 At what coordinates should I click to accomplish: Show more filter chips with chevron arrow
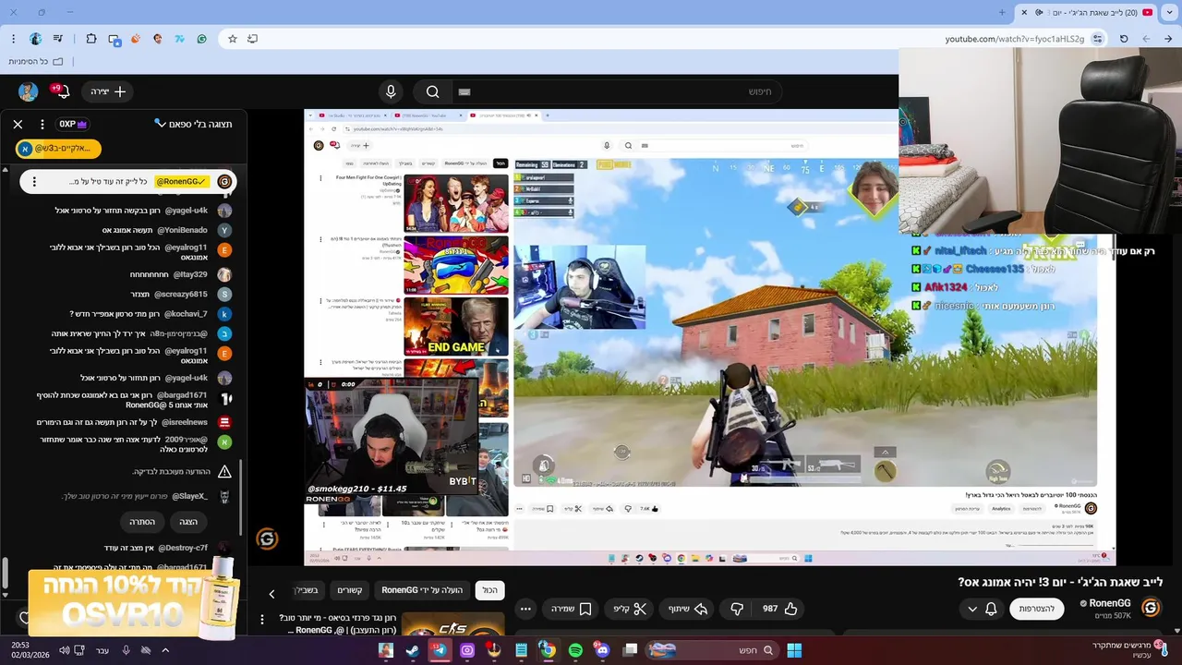[x=271, y=594]
